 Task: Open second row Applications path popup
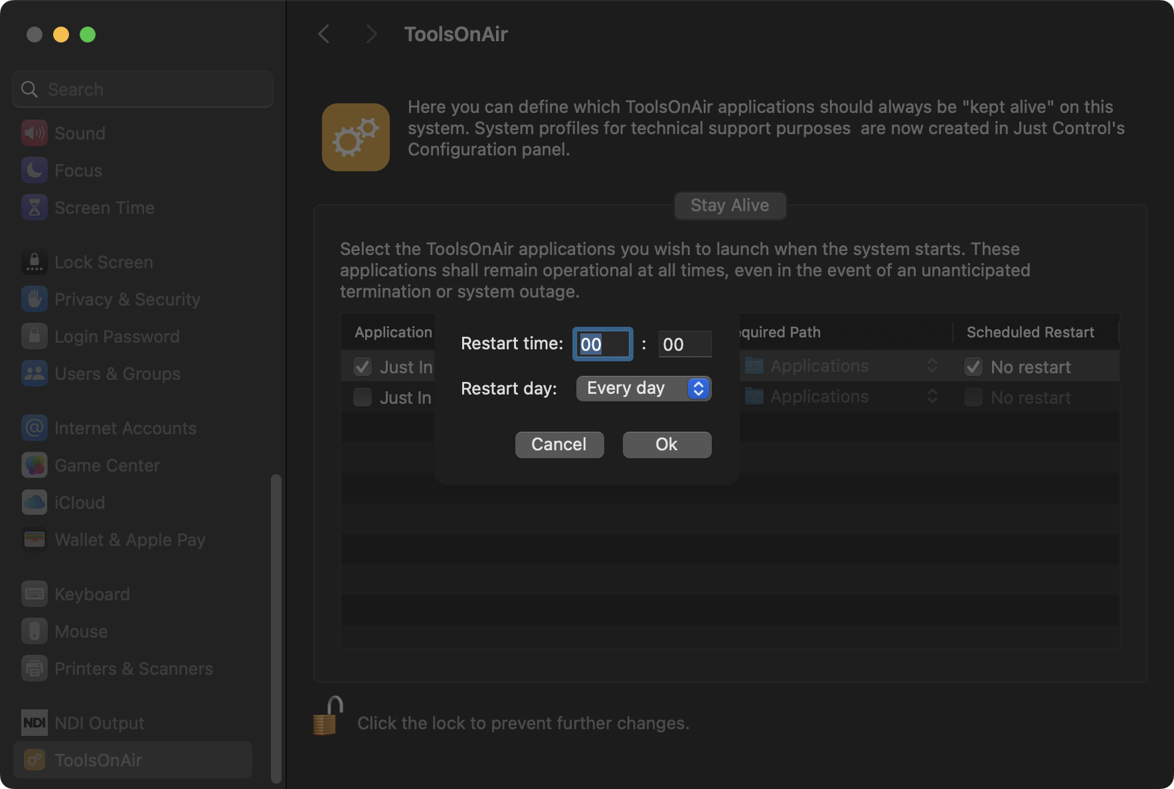point(841,396)
